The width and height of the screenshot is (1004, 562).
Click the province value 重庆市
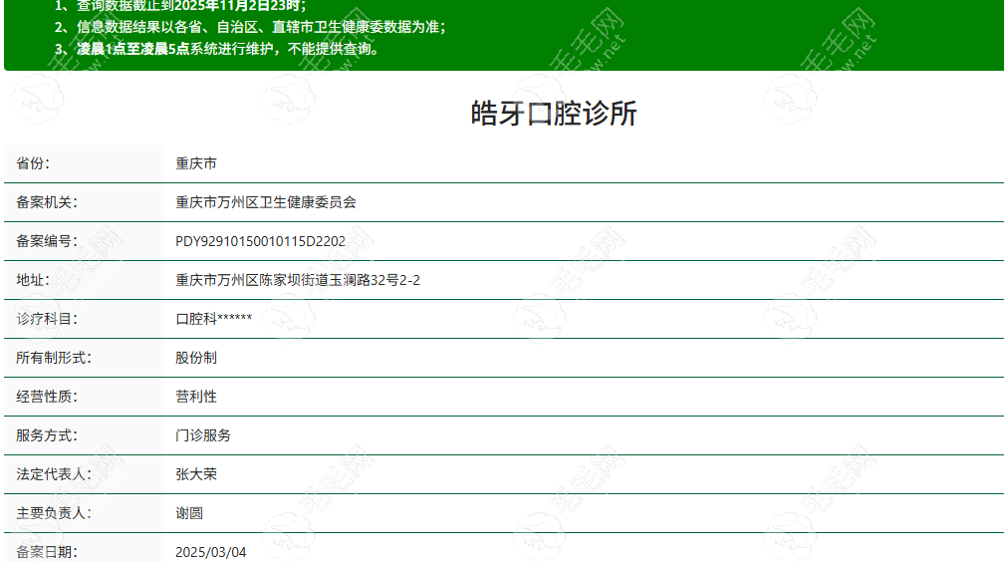pyautogui.click(x=196, y=163)
